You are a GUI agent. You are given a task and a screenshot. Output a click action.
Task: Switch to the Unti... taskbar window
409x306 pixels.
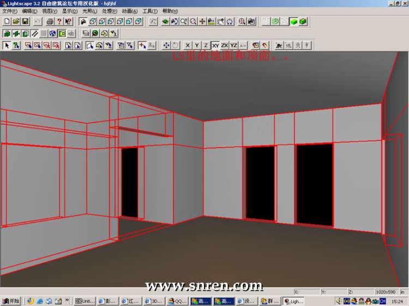[x=85, y=301]
